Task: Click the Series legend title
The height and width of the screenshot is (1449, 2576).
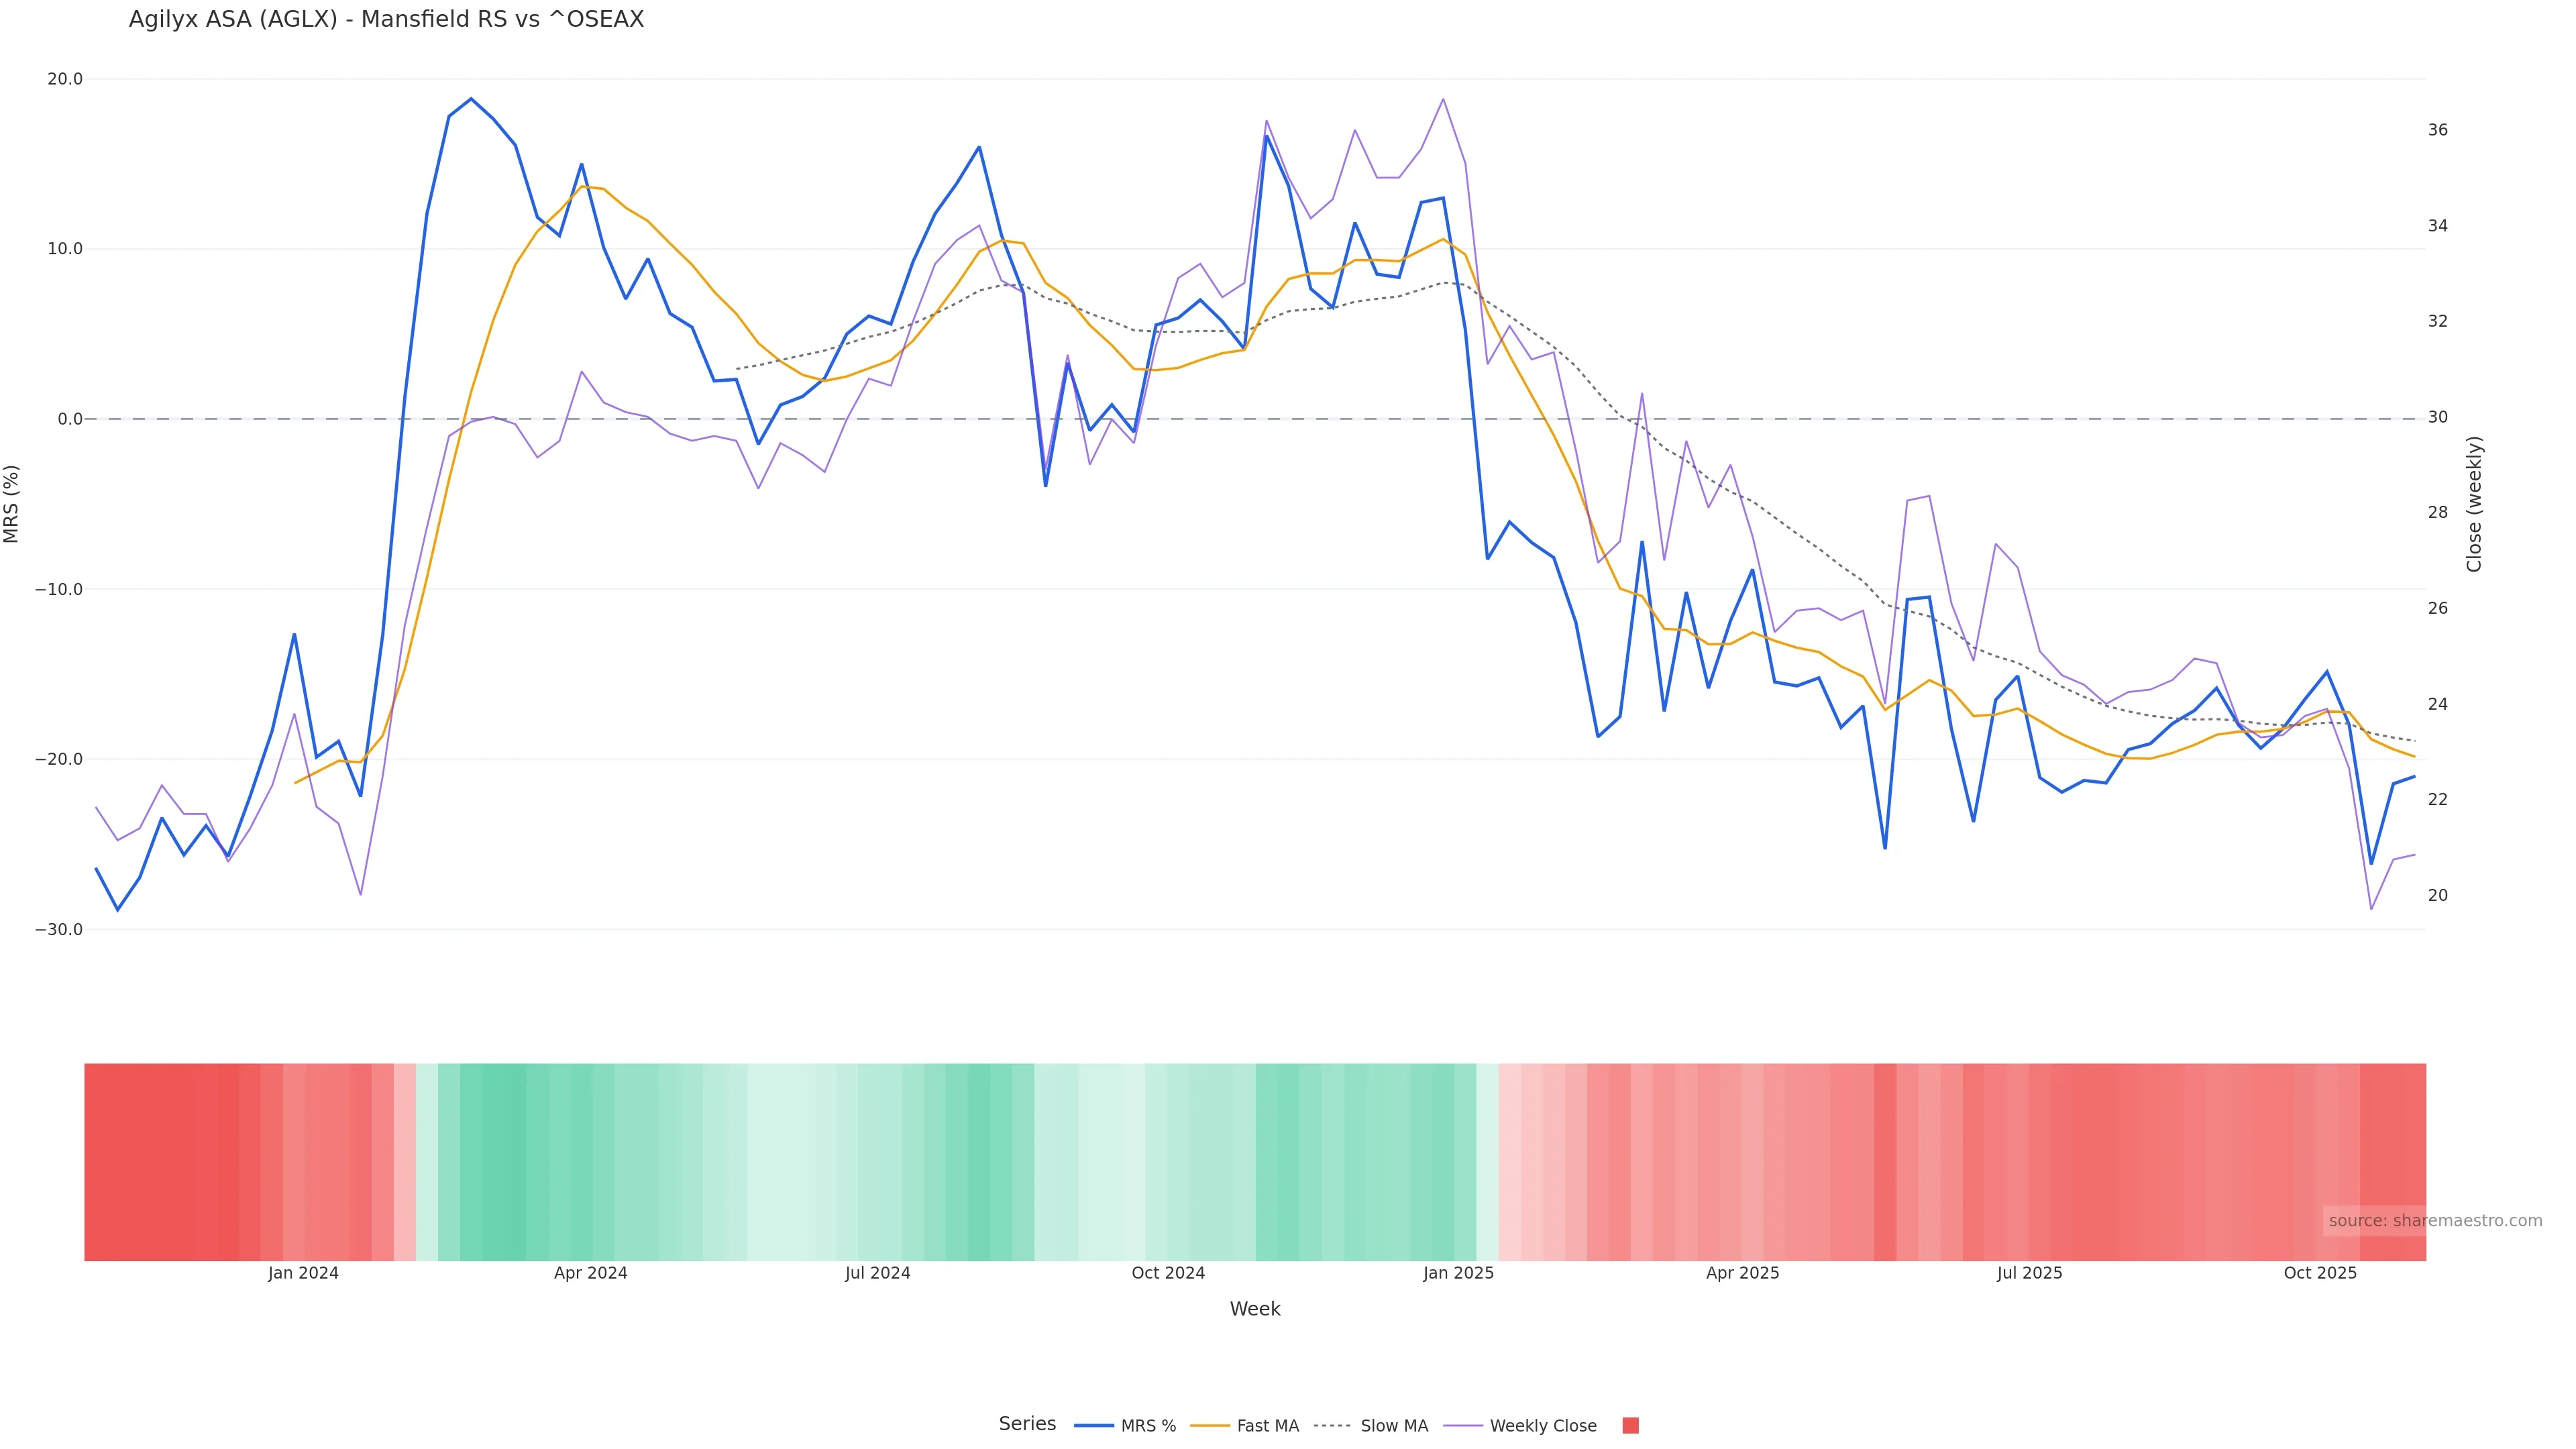Action: point(1027,1424)
